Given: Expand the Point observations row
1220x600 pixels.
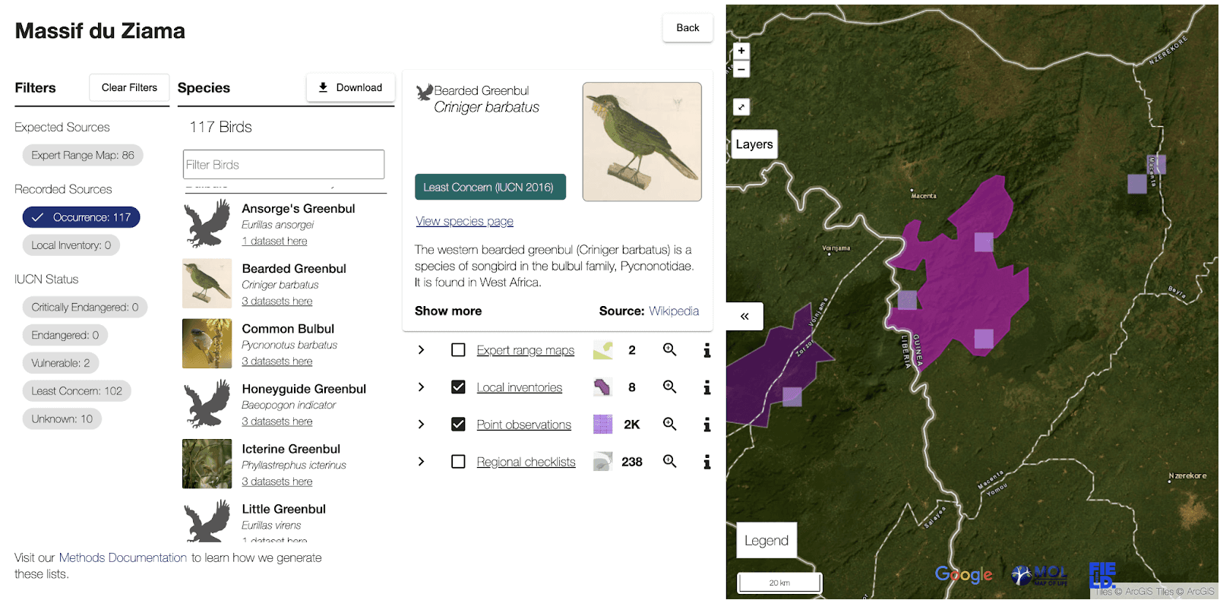Looking at the screenshot, I should click(x=422, y=425).
